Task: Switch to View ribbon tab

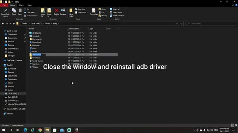Action: point(30,5)
